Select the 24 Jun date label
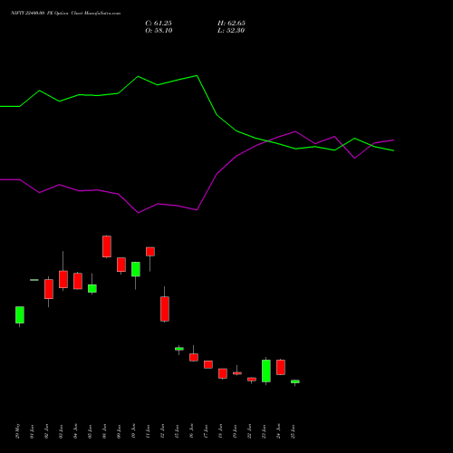The width and height of the screenshot is (453, 453). click(x=278, y=431)
